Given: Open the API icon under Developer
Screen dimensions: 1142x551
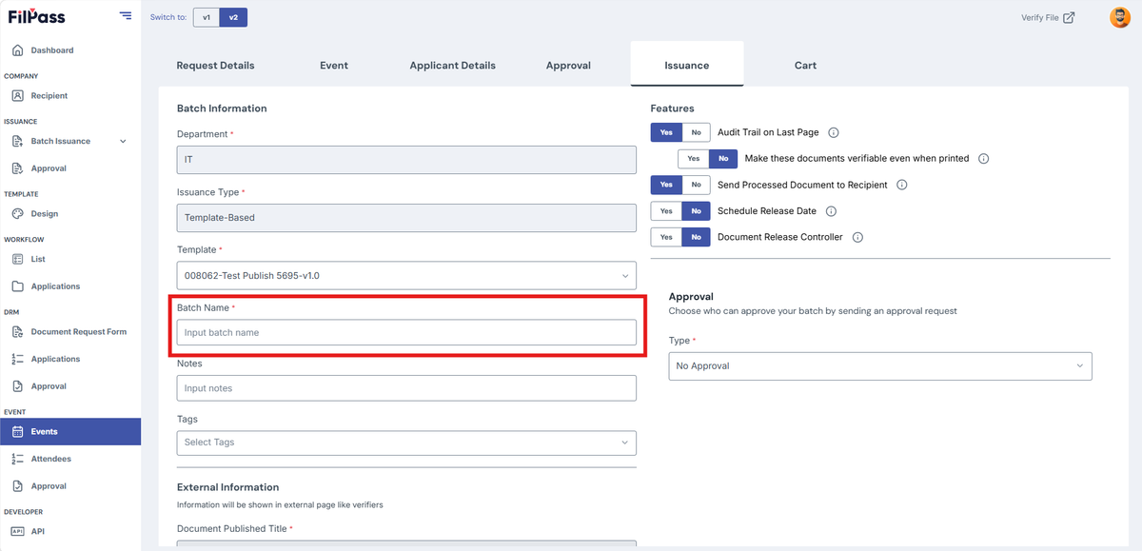Looking at the screenshot, I should (x=17, y=531).
